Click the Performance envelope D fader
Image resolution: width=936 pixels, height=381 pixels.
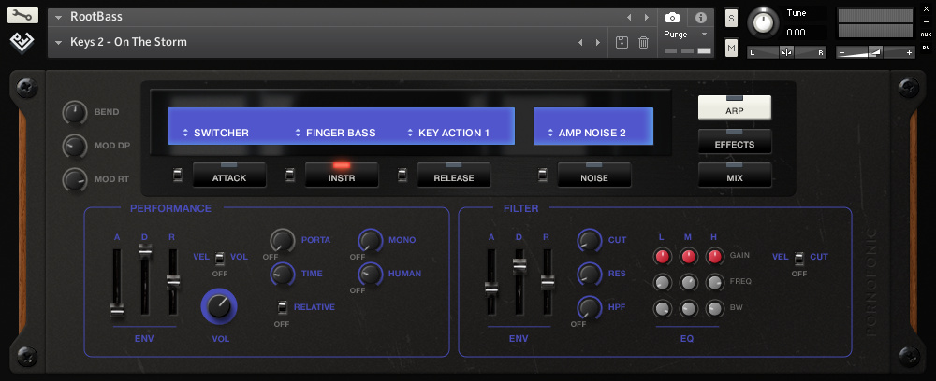pos(145,250)
